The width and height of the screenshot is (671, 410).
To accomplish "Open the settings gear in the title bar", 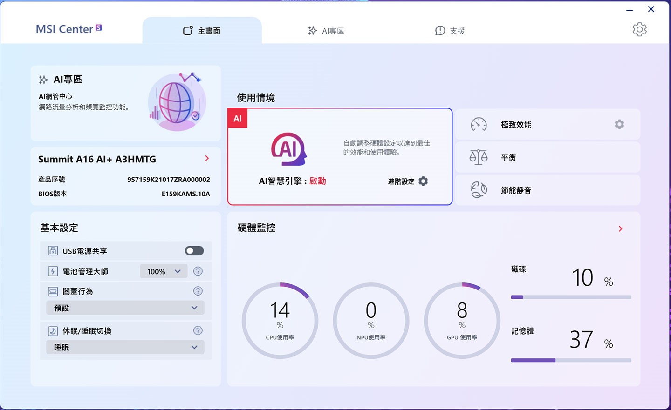I will [639, 29].
